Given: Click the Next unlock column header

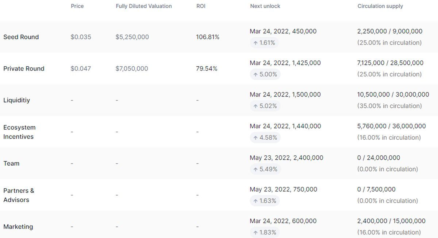Looking at the screenshot, I should [x=265, y=6].
